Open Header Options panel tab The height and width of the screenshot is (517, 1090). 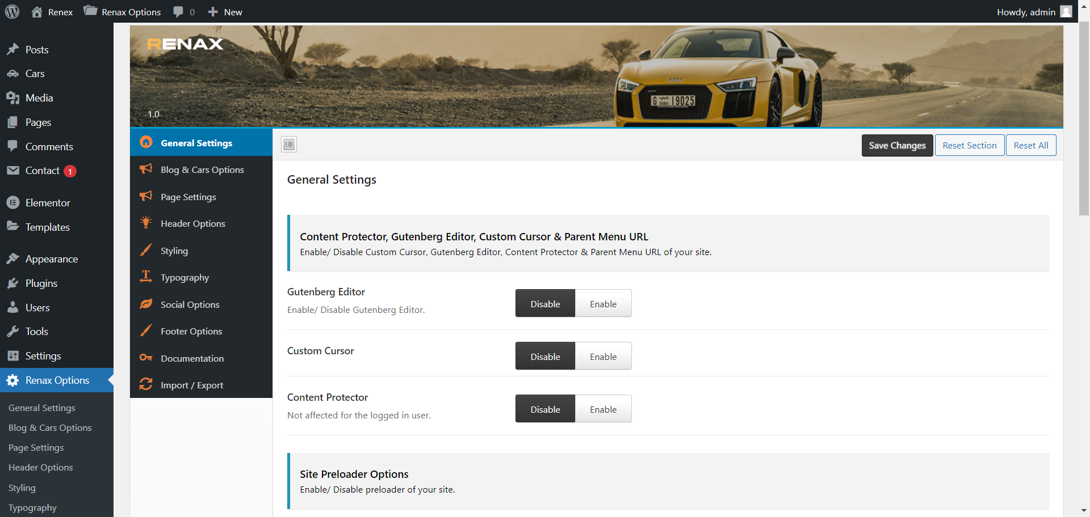[201, 223]
